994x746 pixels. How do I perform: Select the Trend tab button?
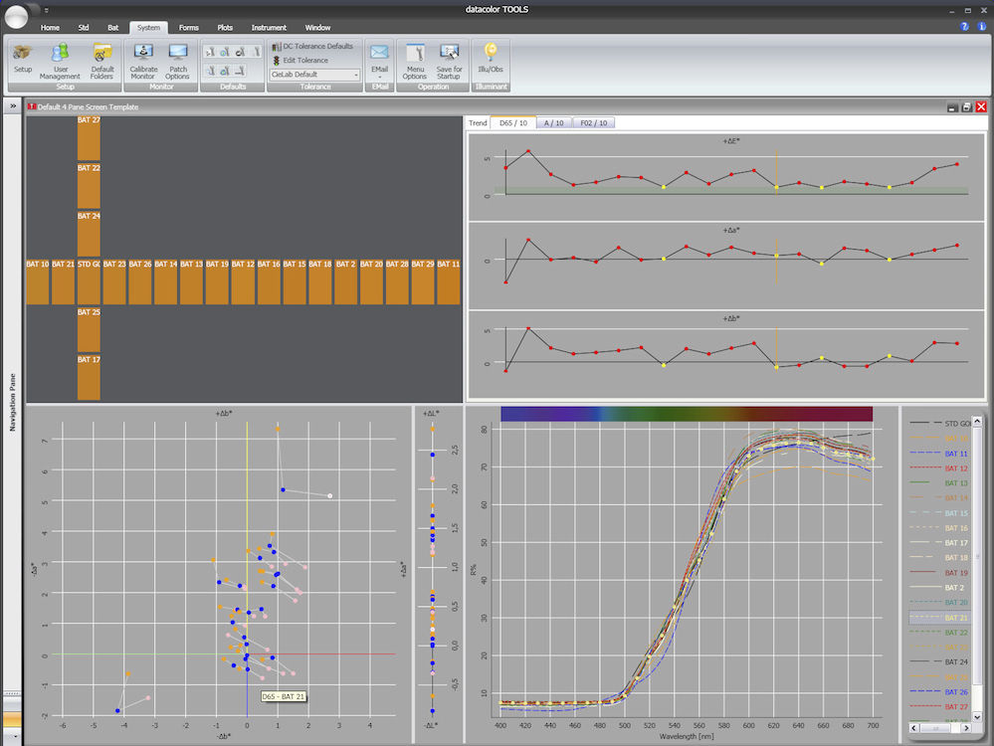click(478, 123)
